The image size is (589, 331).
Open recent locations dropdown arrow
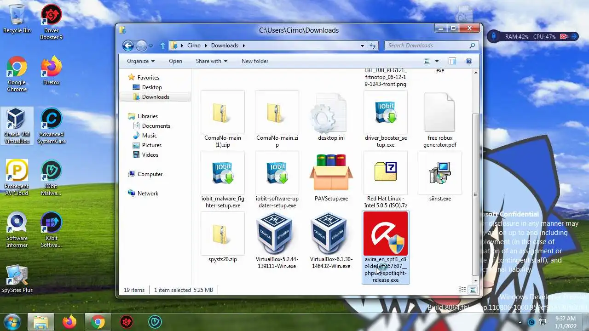(151, 46)
